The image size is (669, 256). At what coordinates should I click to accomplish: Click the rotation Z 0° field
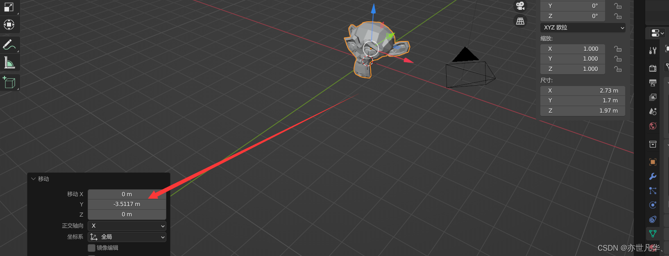coord(573,16)
